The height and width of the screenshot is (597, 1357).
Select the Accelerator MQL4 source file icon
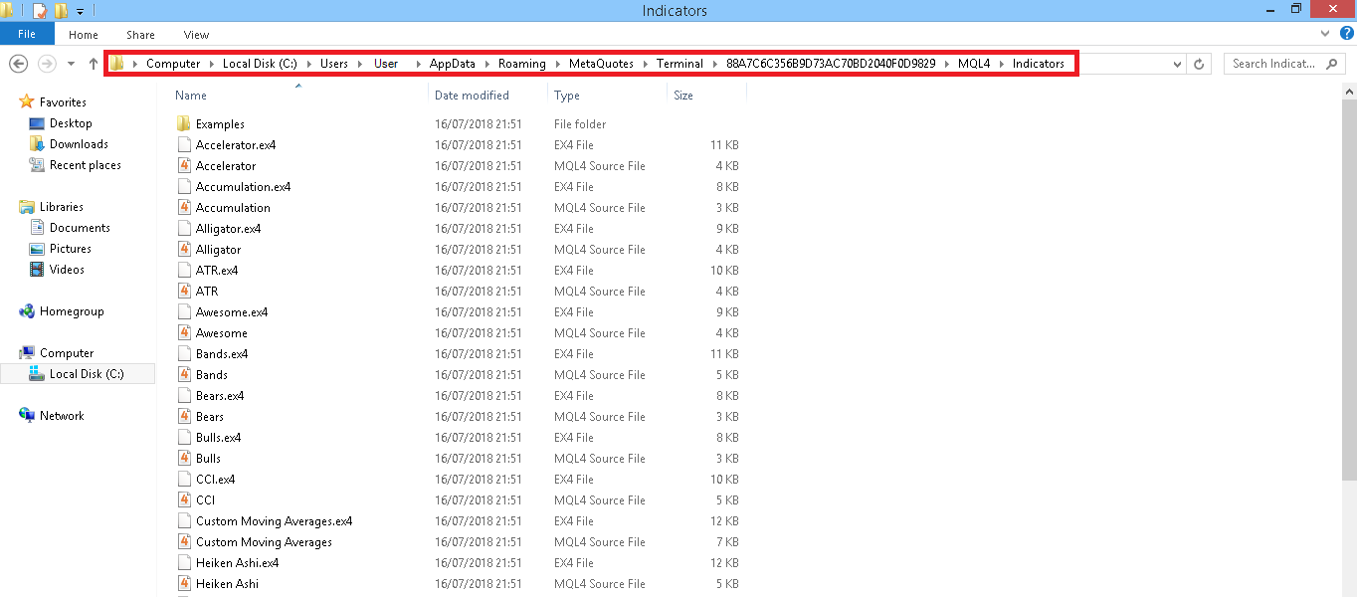pyautogui.click(x=184, y=165)
